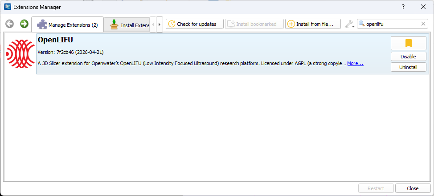The image size is (434, 196).
Task: Go forward with the green arrow
Action: [x=25, y=24]
